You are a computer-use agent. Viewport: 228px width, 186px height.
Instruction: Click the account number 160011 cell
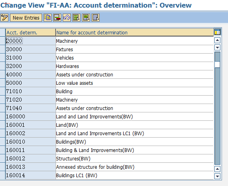[30, 150]
